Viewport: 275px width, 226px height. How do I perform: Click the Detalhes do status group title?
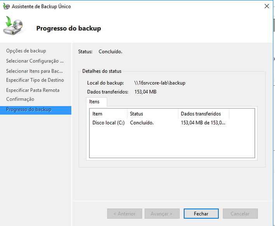pyautogui.click(x=102, y=71)
